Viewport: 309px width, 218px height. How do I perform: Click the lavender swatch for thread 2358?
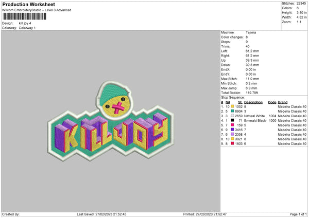pyautogui.click(x=232, y=134)
